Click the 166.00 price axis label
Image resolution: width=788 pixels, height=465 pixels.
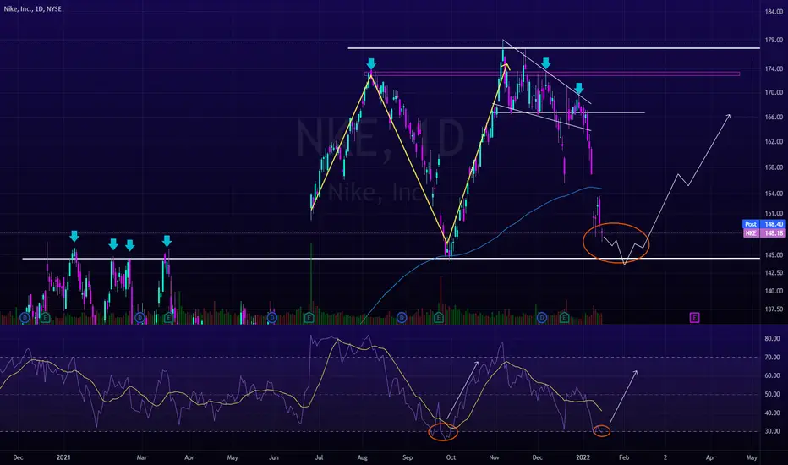774,118
